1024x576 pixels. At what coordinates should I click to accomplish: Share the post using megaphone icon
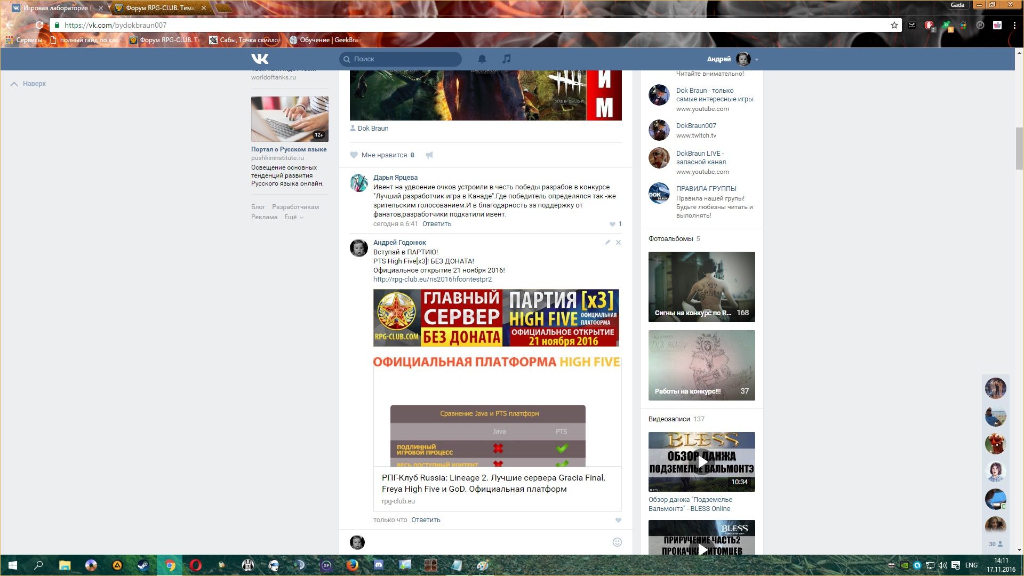pos(429,155)
